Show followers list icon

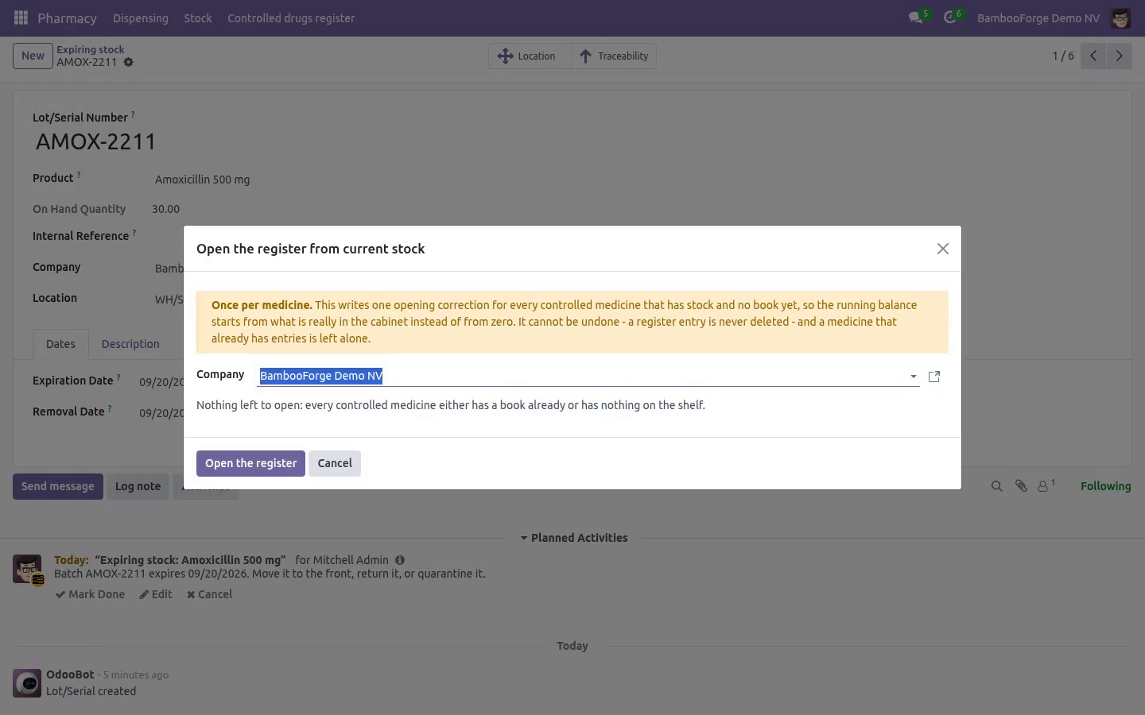(x=1046, y=485)
